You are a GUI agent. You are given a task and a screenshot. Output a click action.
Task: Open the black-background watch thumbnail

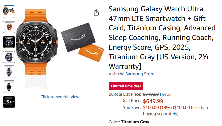pyautogui.click(x=9, y=42)
